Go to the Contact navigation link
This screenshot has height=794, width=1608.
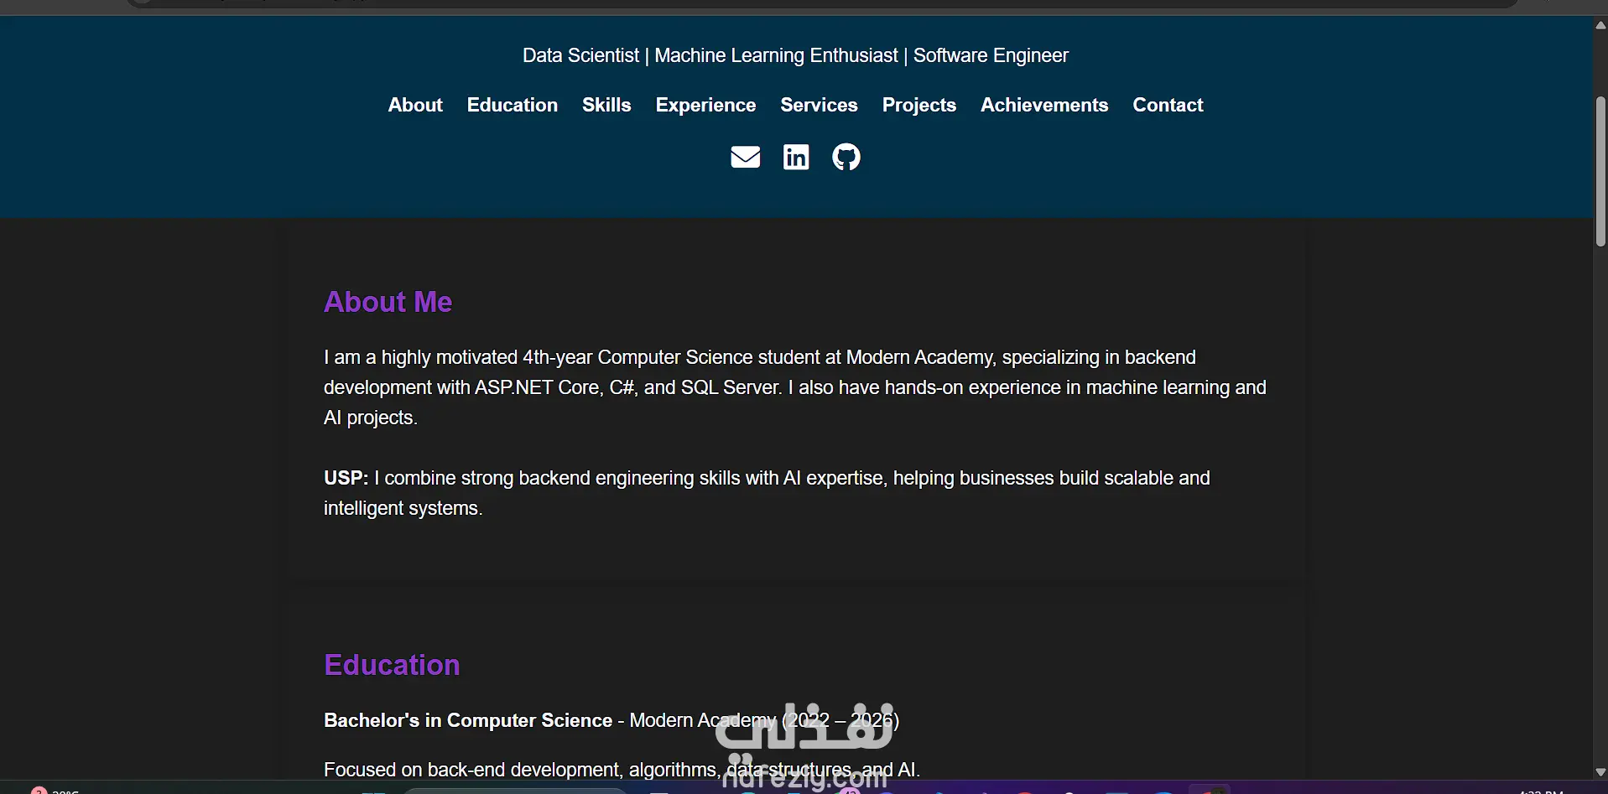pyautogui.click(x=1168, y=105)
